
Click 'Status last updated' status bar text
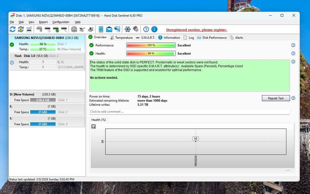42,179
